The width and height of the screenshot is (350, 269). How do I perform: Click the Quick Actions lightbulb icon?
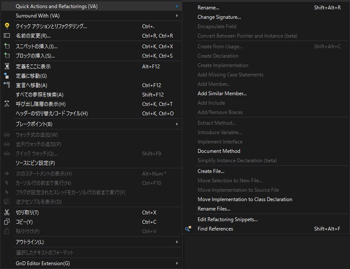[6, 27]
